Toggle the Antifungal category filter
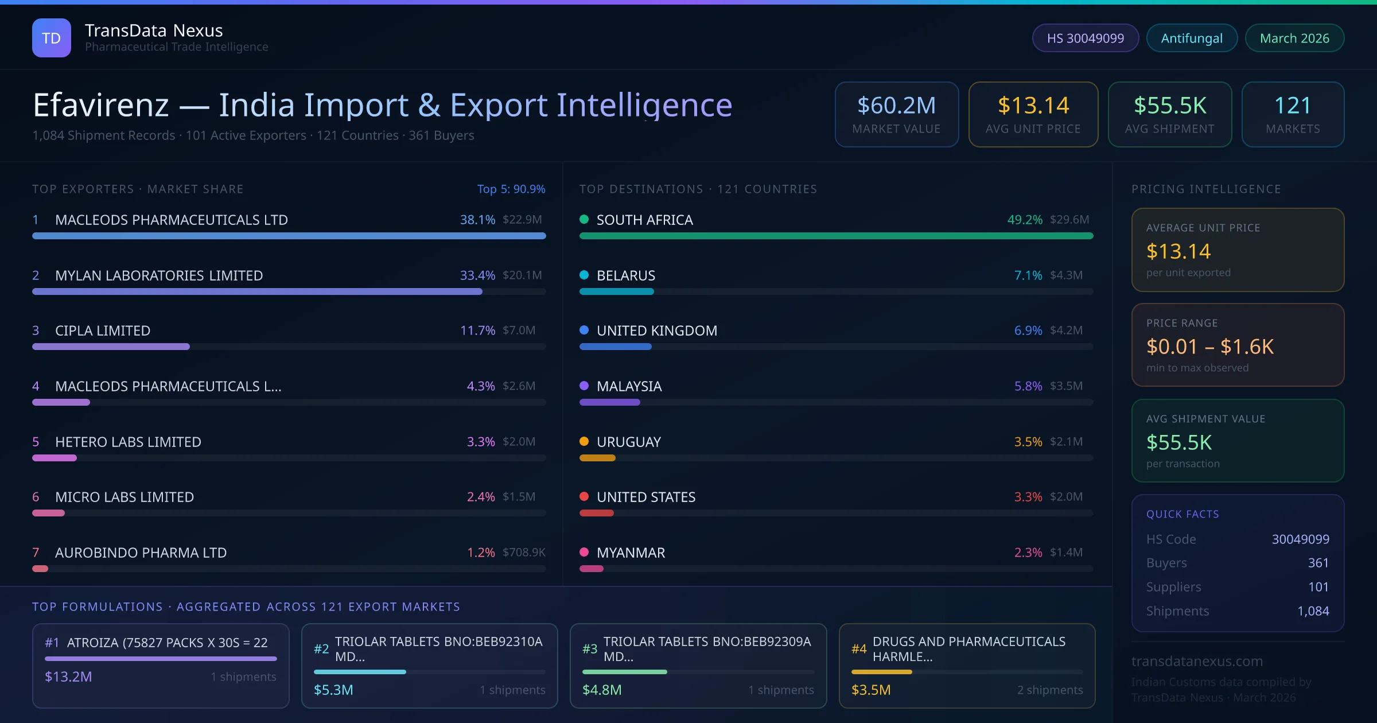This screenshot has height=723, width=1377. (1191, 37)
